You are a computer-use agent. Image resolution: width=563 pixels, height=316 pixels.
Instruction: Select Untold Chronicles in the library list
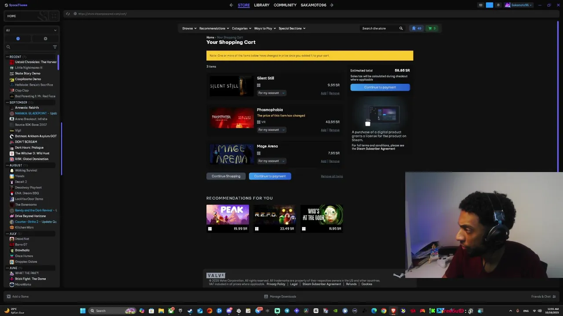click(33, 62)
